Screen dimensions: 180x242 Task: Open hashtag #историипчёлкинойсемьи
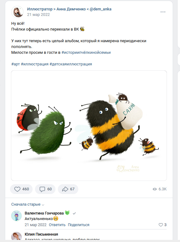point(86,53)
